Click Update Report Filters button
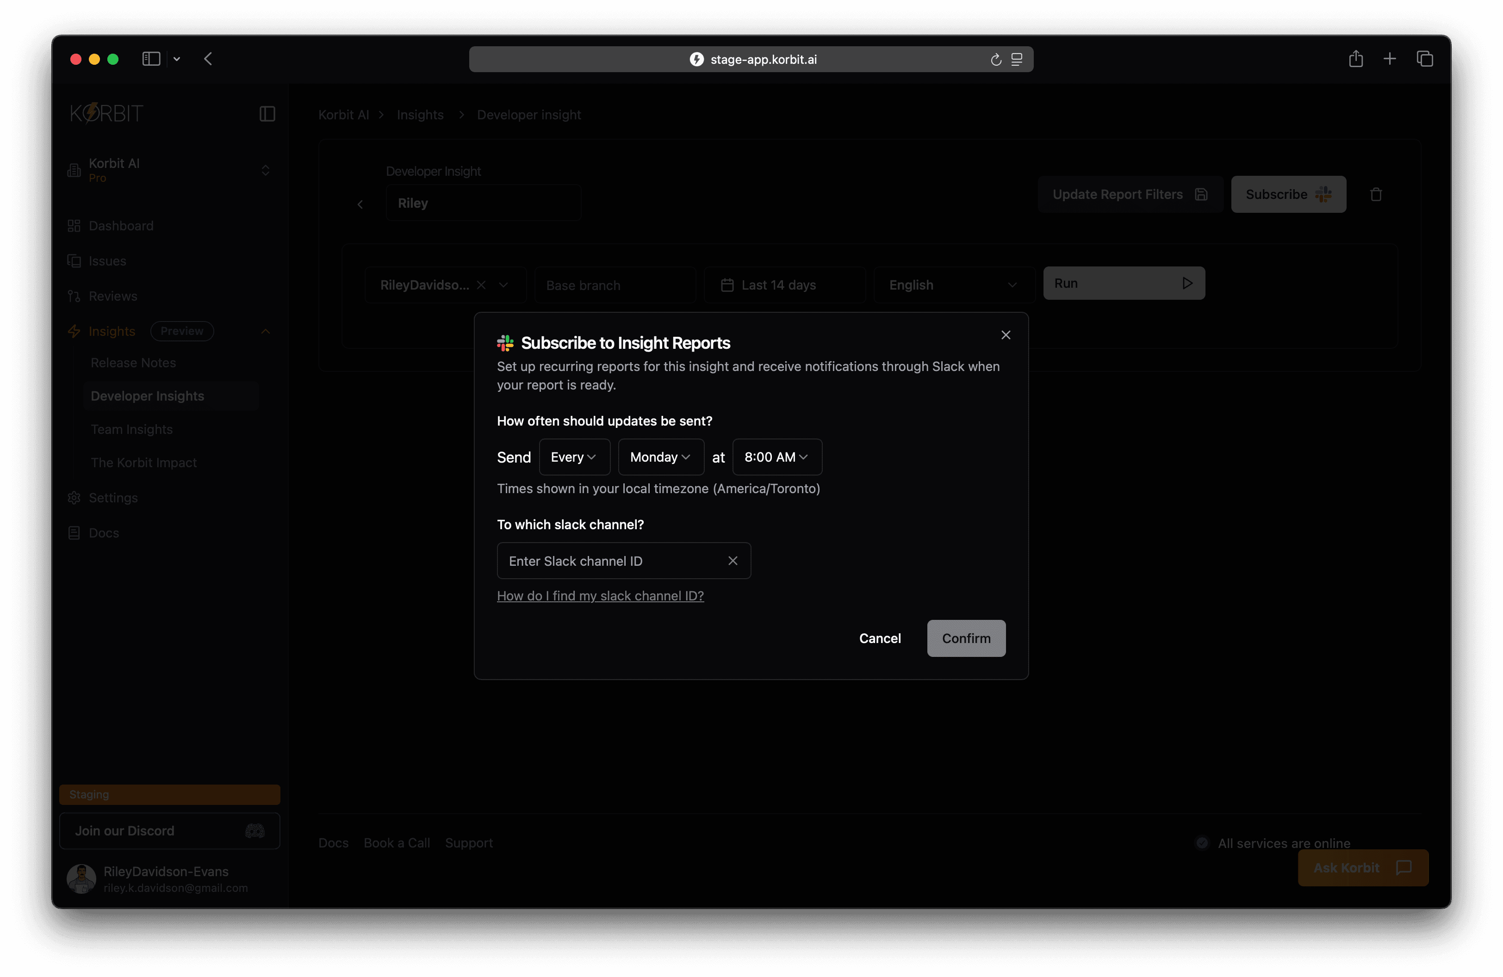Image resolution: width=1503 pixels, height=977 pixels. click(1130, 194)
